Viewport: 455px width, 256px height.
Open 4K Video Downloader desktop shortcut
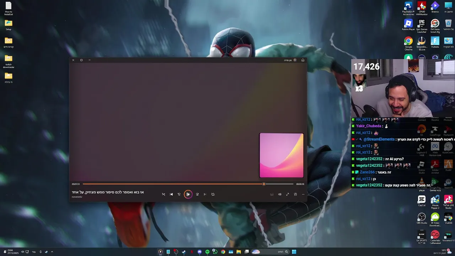[435, 220]
